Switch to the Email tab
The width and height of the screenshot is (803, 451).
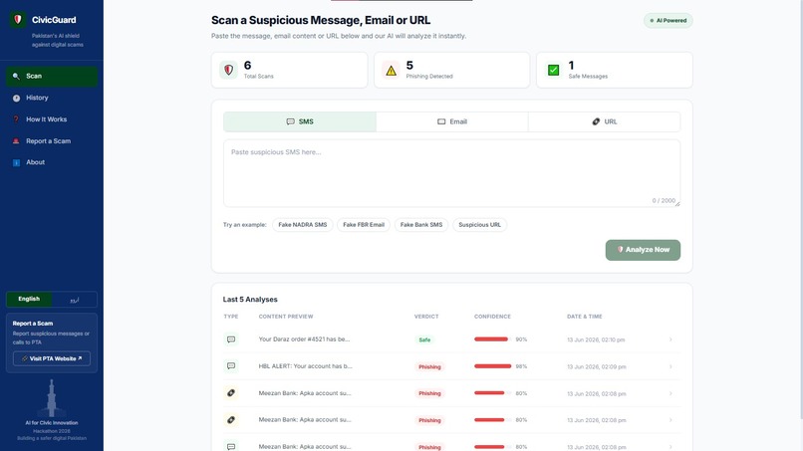click(452, 121)
